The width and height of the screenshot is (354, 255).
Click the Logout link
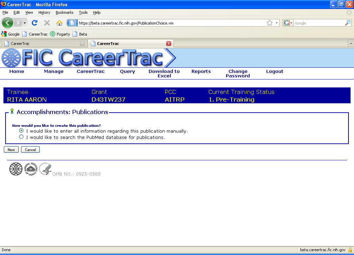pos(274,71)
